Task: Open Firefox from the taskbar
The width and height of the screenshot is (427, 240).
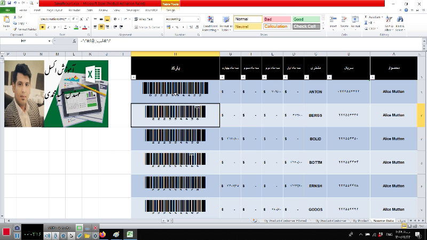Action: point(103,234)
